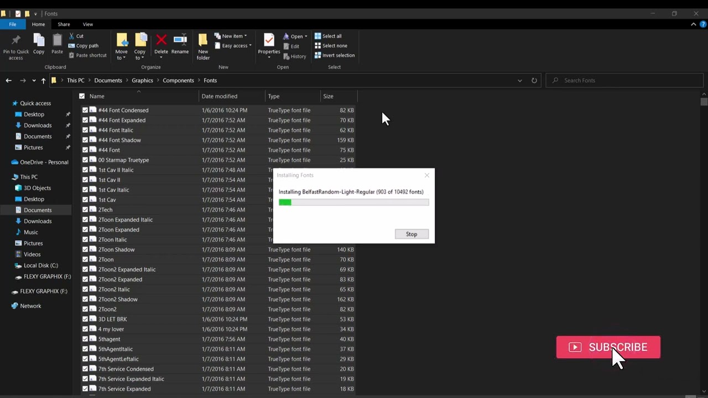Uncheck 3D LET BRK checkbox

85,319
